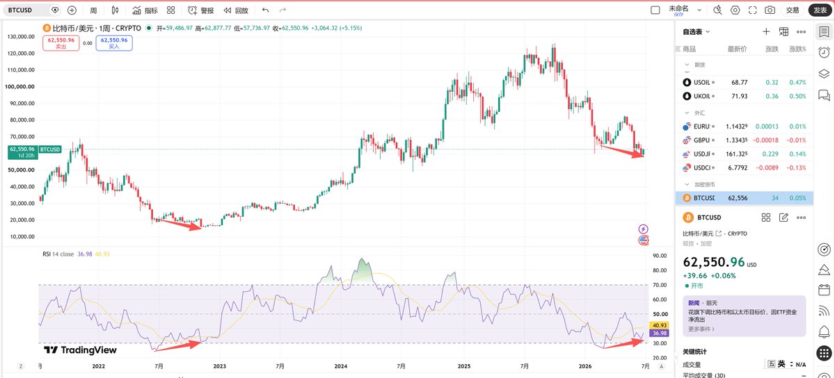Select USOIL in the watchlist
Image resolution: width=835 pixels, height=378 pixels.
click(x=745, y=82)
